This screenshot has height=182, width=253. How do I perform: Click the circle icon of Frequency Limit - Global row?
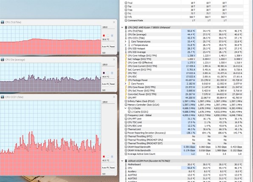click(x=126, y=115)
